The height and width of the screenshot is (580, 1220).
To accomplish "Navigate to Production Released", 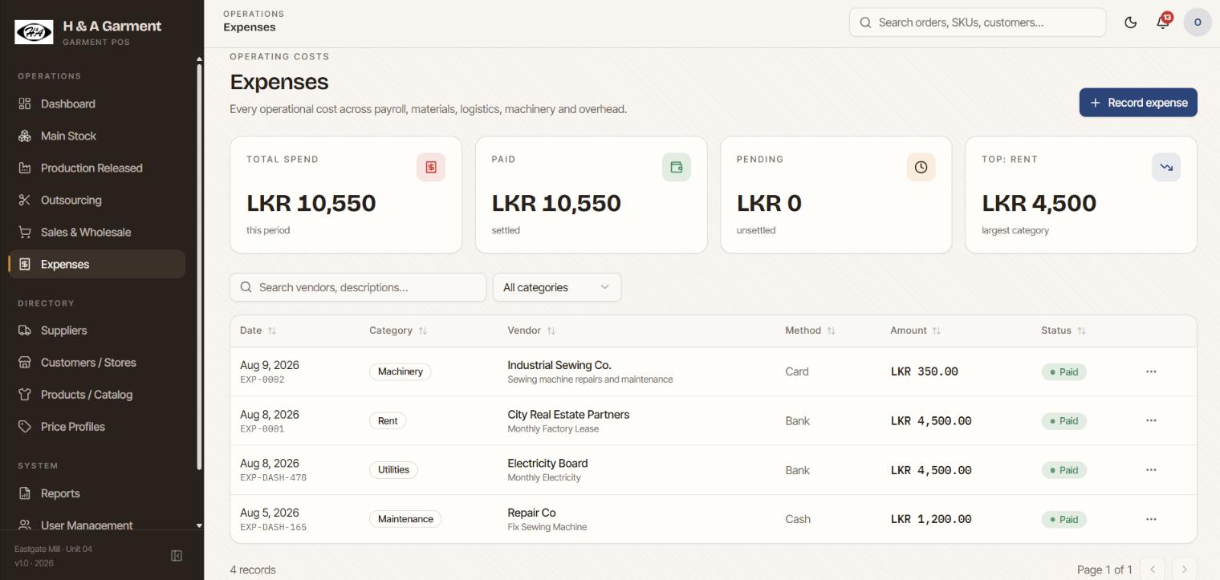I will click(97, 168).
